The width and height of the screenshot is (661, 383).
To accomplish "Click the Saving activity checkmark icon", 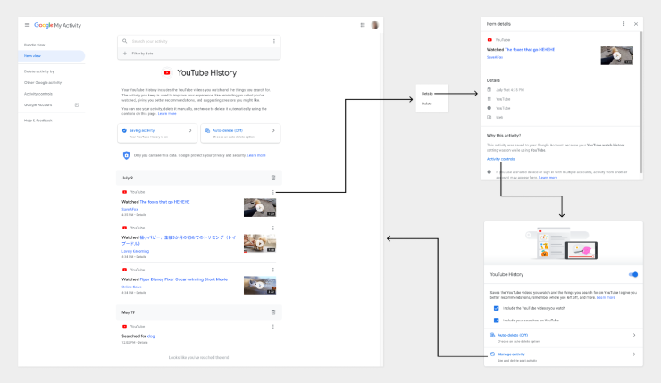I will (x=124, y=130).
